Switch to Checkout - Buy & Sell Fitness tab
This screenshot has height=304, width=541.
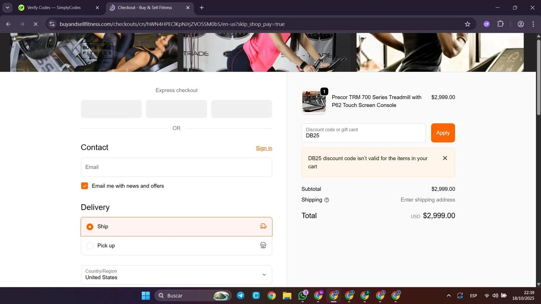(145, 8)
